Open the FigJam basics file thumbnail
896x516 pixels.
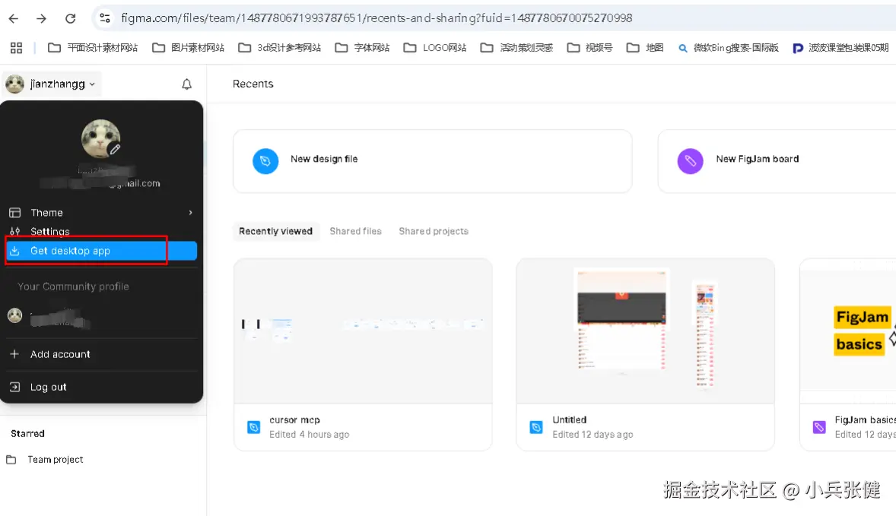(848, 331)
